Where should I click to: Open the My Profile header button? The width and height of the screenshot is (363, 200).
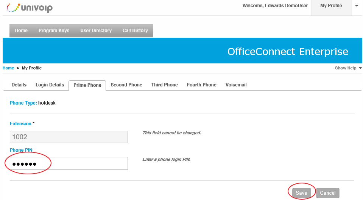pyautogui.click(x=331, y=6)
